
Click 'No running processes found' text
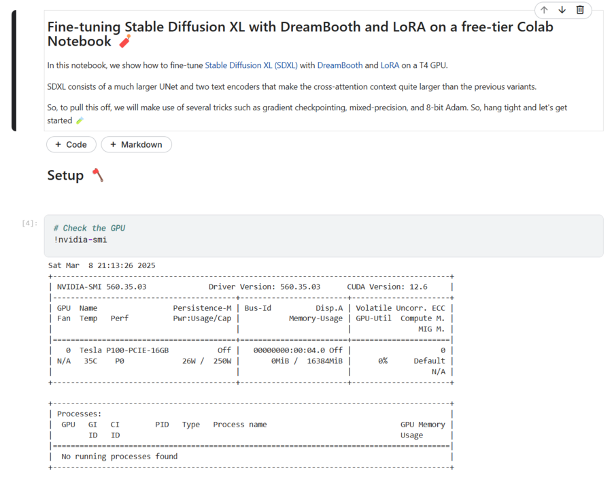(x=120, y=457)
